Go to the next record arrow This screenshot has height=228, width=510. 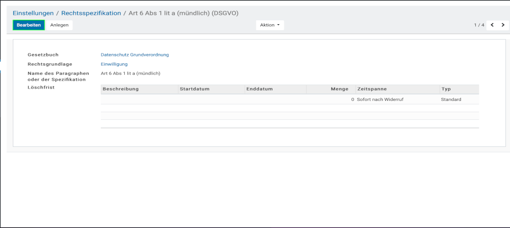(x=503, y=25)
